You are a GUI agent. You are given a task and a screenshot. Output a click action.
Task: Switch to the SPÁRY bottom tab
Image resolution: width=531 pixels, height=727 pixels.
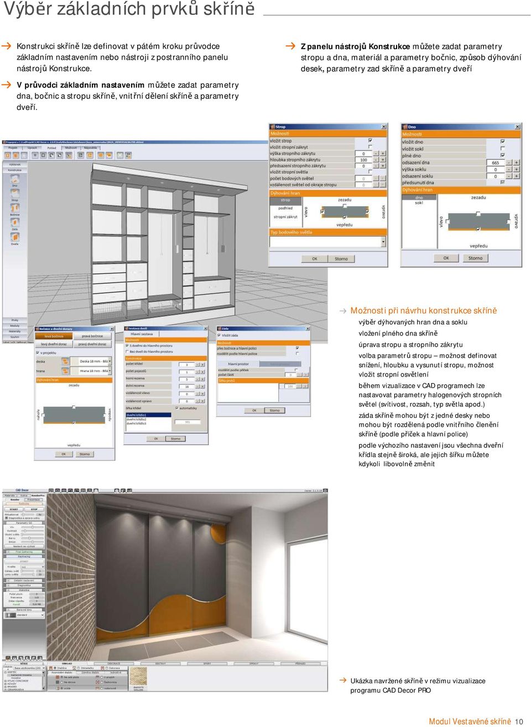(x=207, y=663)
